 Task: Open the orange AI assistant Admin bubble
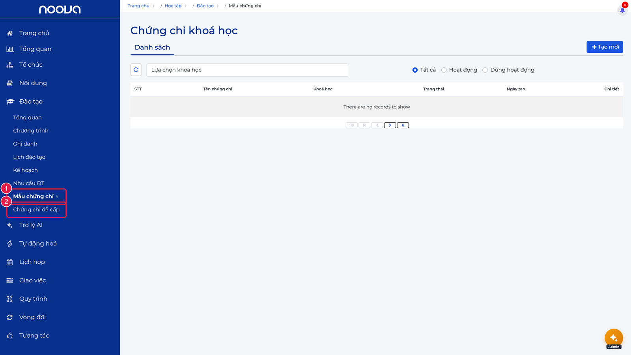point(614,338)
